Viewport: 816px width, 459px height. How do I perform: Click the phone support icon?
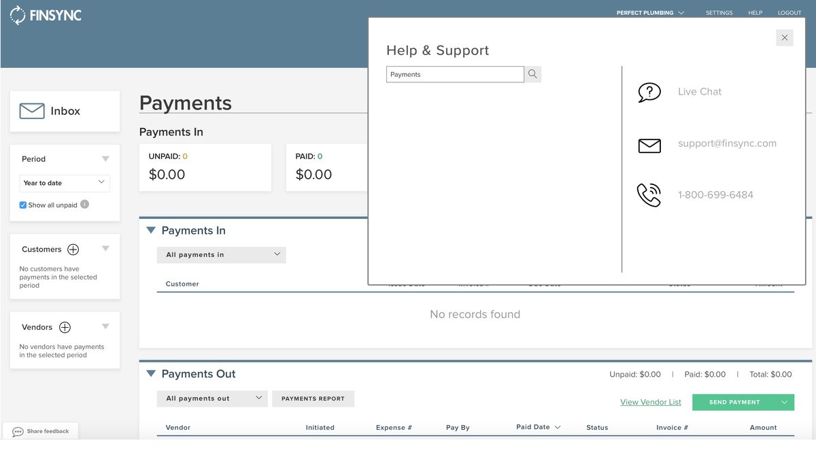click(649, 194)
